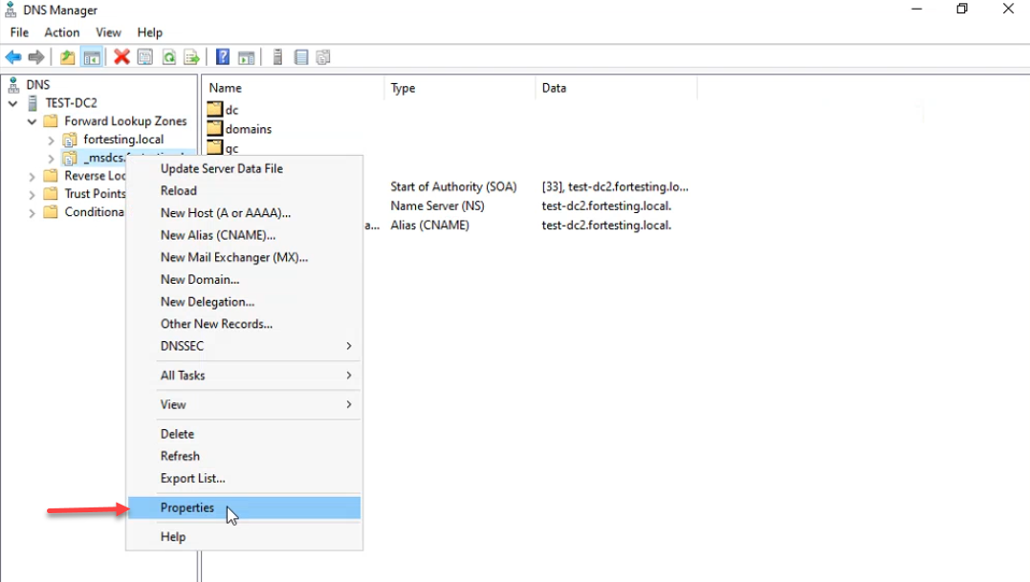Toggle Show/Hide Action Pane toolbar icon
Image resolution: width=1030 pixels, height=582 pixels.
(247, 57)
